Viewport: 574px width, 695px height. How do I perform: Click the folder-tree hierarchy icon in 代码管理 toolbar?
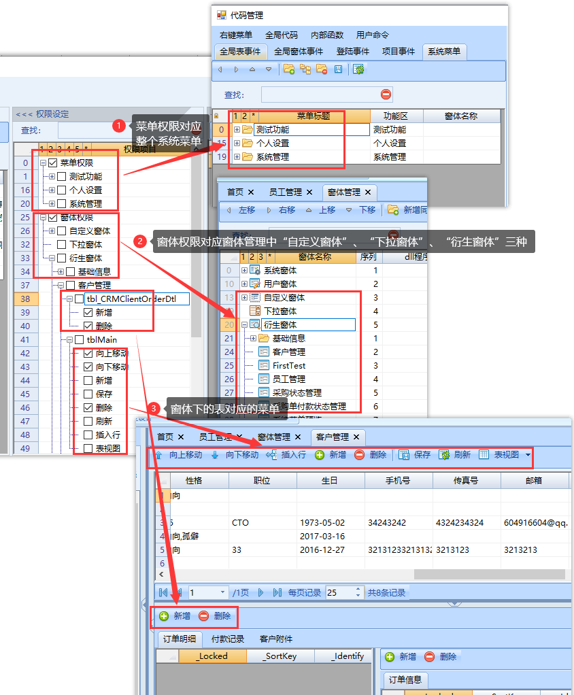305,69
